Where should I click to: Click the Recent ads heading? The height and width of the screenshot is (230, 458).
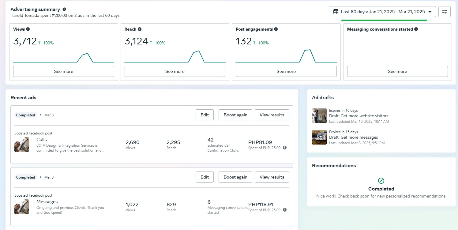pyautogui.click(x=23, y=98)
